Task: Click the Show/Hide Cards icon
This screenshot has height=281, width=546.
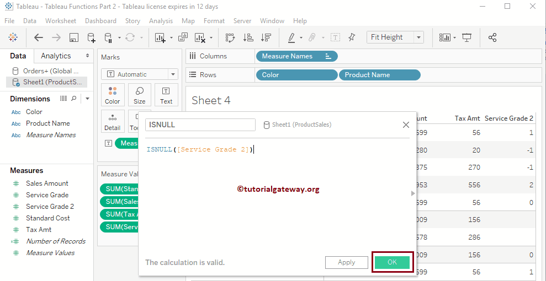Action: tap(445, 37)
